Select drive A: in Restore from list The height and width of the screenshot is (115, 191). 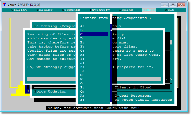[x=94, y=26]
